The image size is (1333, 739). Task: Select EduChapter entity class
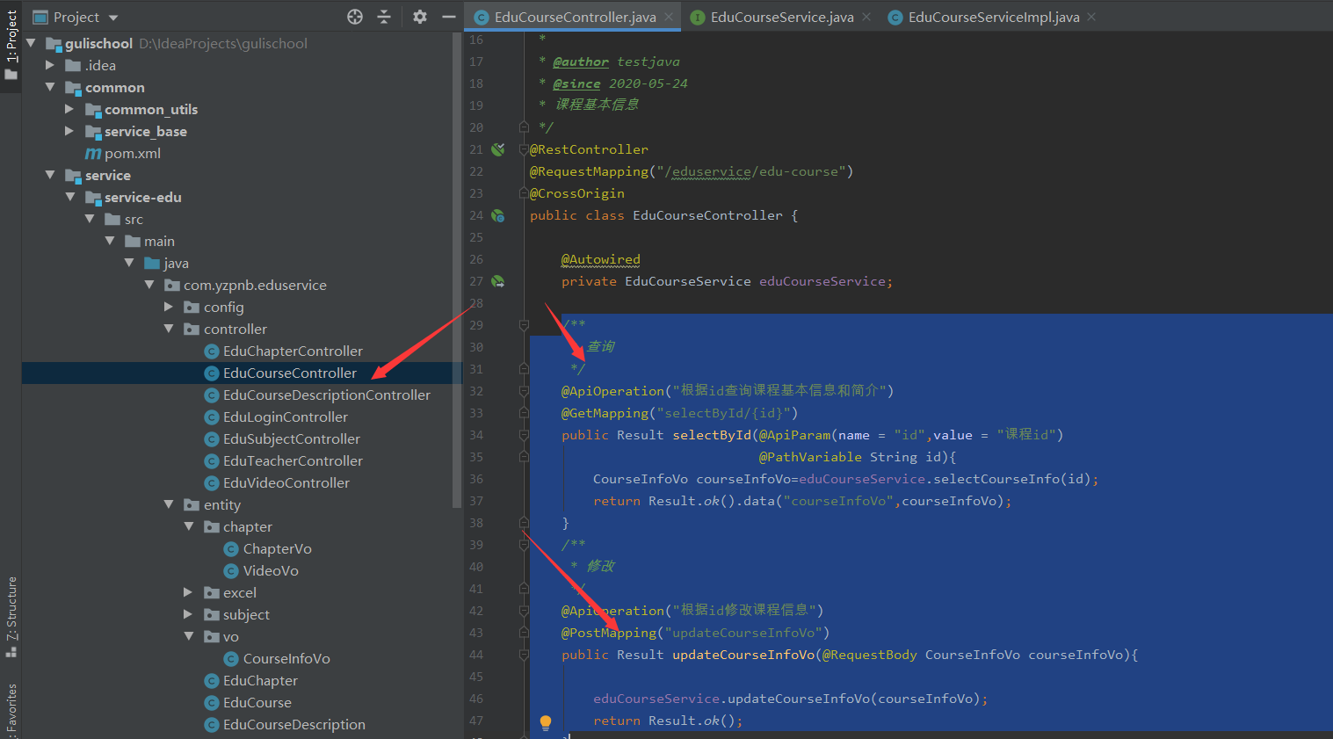coord(250,680)
